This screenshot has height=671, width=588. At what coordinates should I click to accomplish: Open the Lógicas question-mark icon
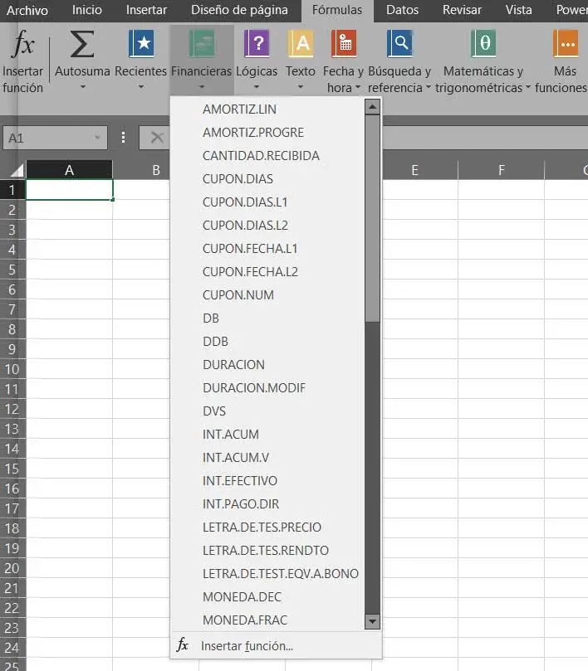pyautogui.click(x=257, y=44)
